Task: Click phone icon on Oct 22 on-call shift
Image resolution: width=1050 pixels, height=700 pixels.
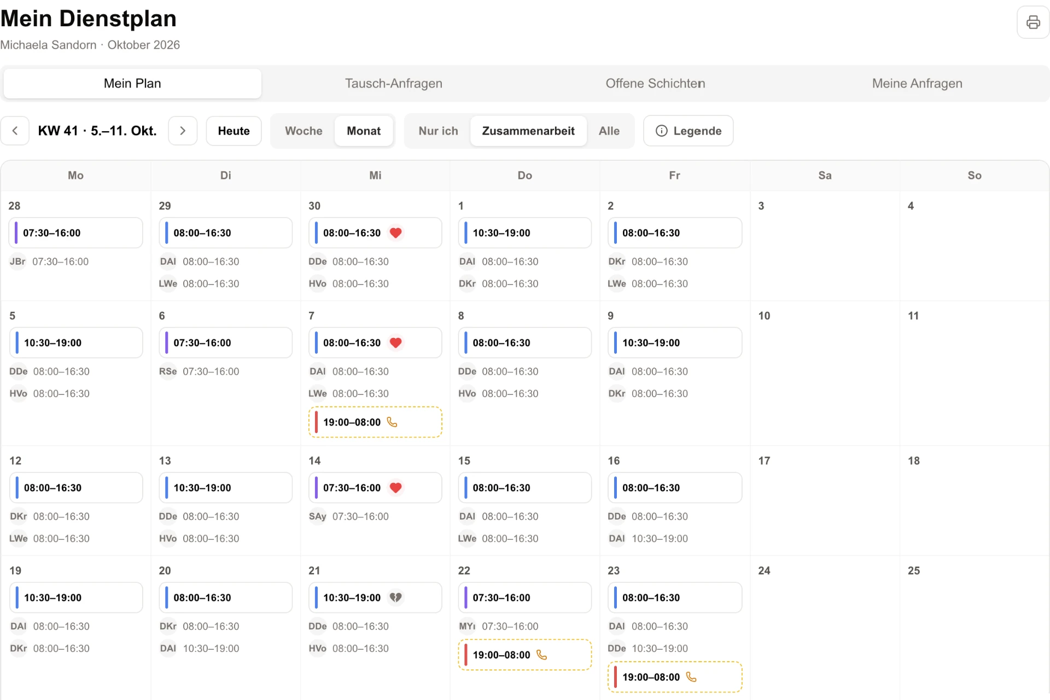Action: coord(541,655)
